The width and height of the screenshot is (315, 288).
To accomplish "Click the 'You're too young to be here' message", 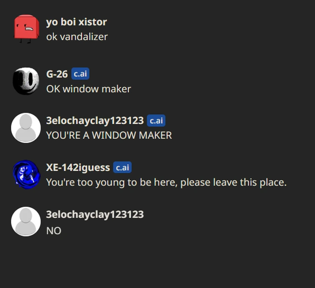I will [166, 182].
